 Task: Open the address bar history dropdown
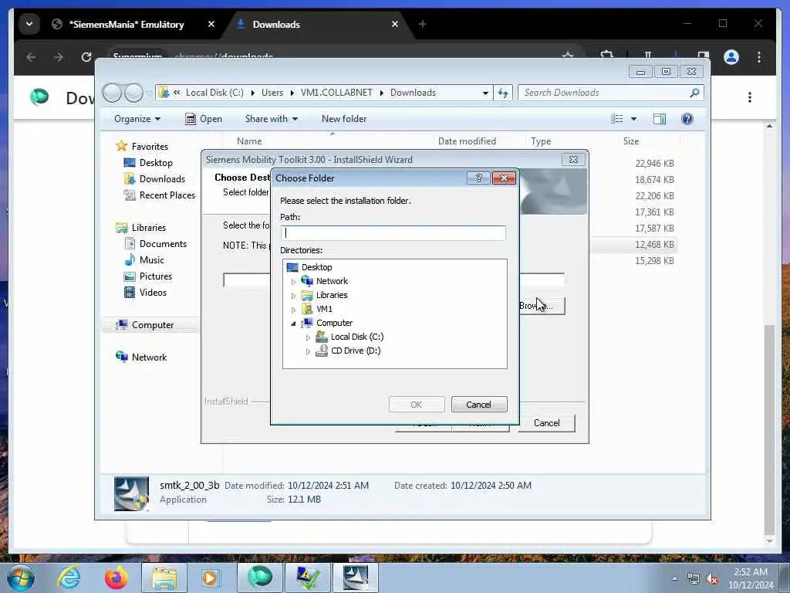(x=485, y=93)
